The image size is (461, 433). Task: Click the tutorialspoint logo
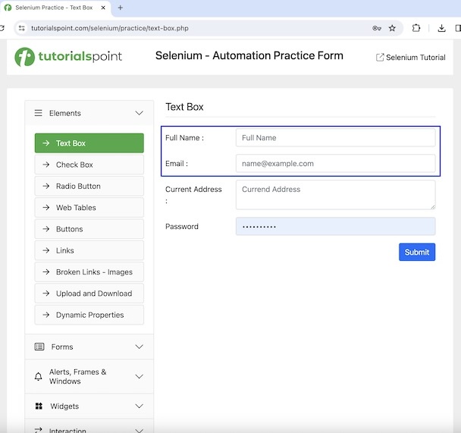68,57
